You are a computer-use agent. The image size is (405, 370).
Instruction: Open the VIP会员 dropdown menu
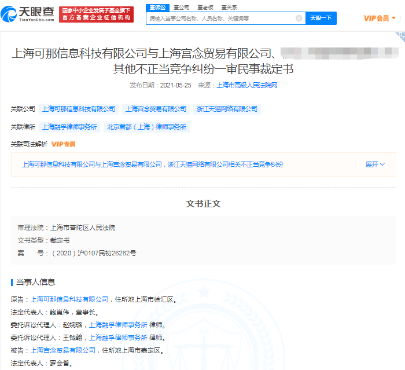coord(379,18)
